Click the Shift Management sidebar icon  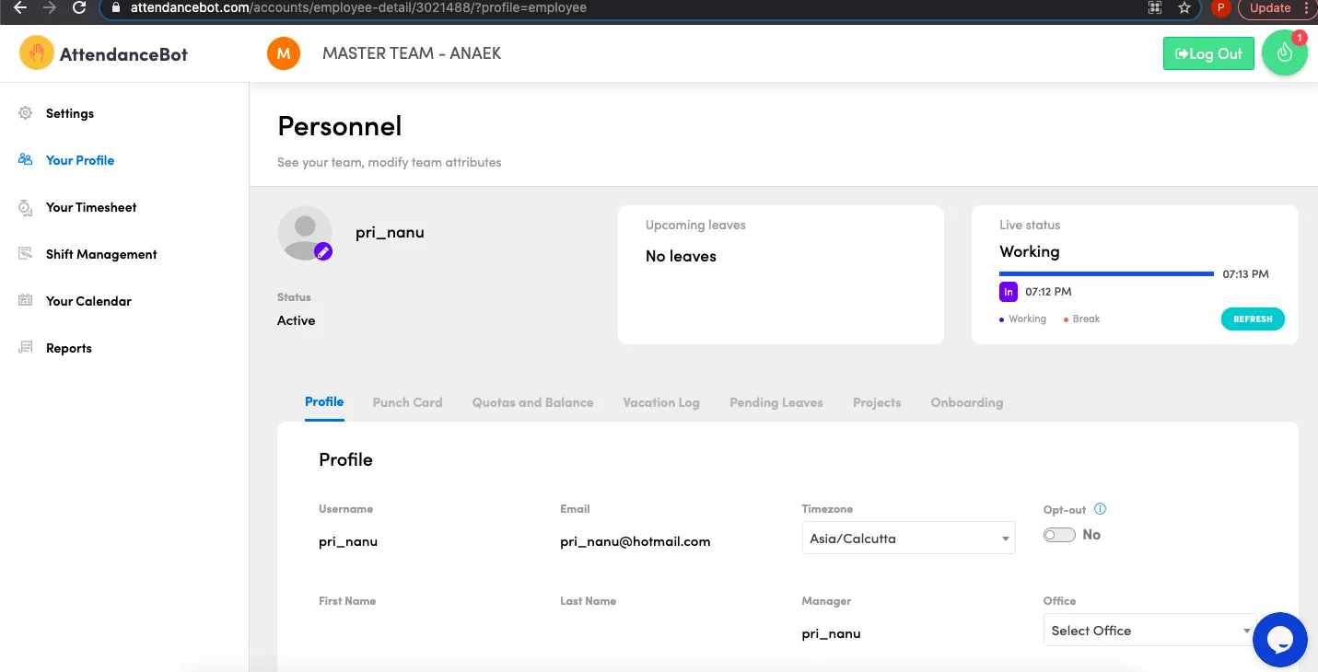[26, 254]
